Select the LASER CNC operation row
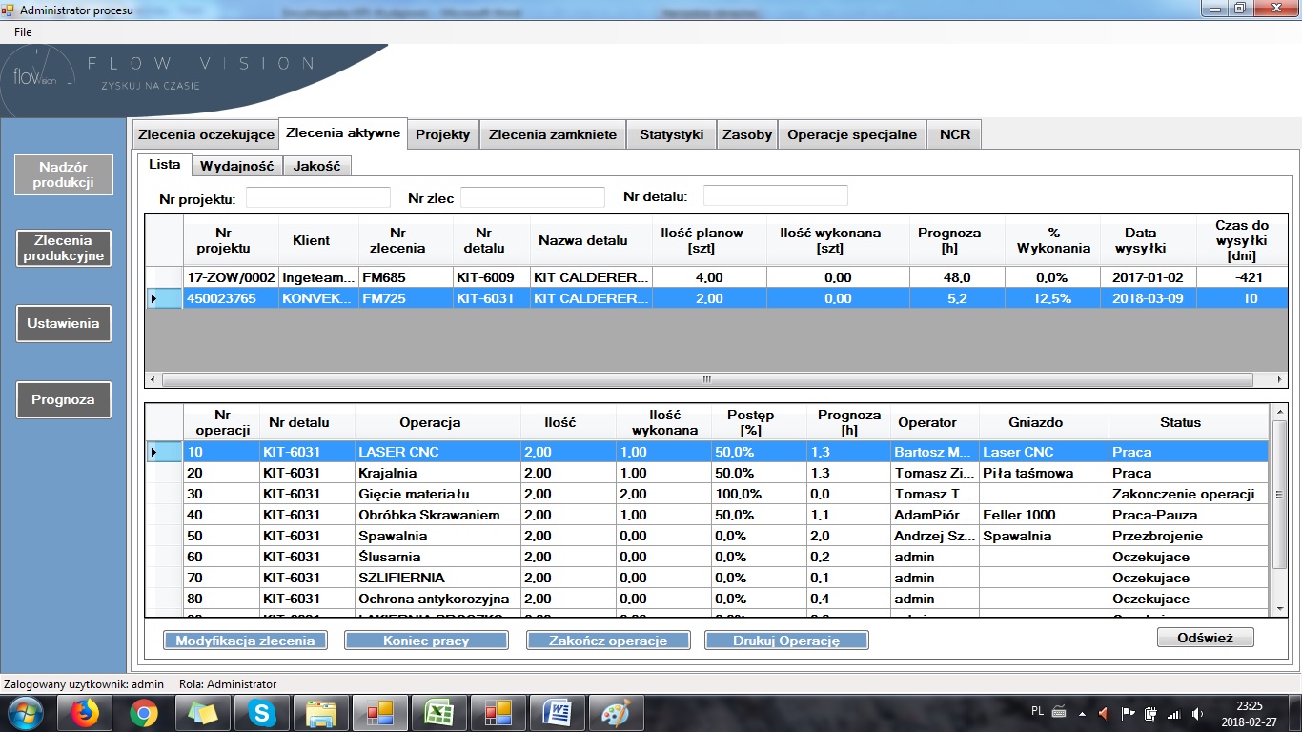 pos(707,452)
